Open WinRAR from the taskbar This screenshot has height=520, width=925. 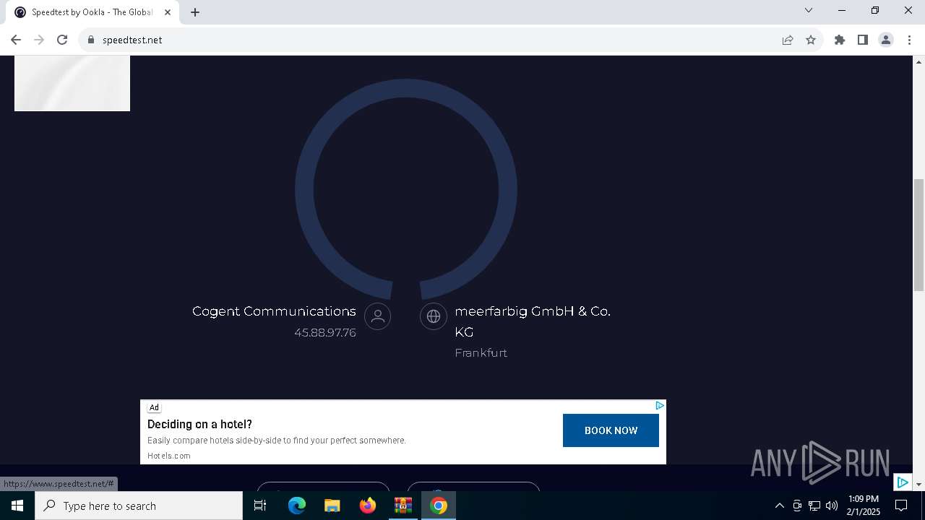coord(403,506)
